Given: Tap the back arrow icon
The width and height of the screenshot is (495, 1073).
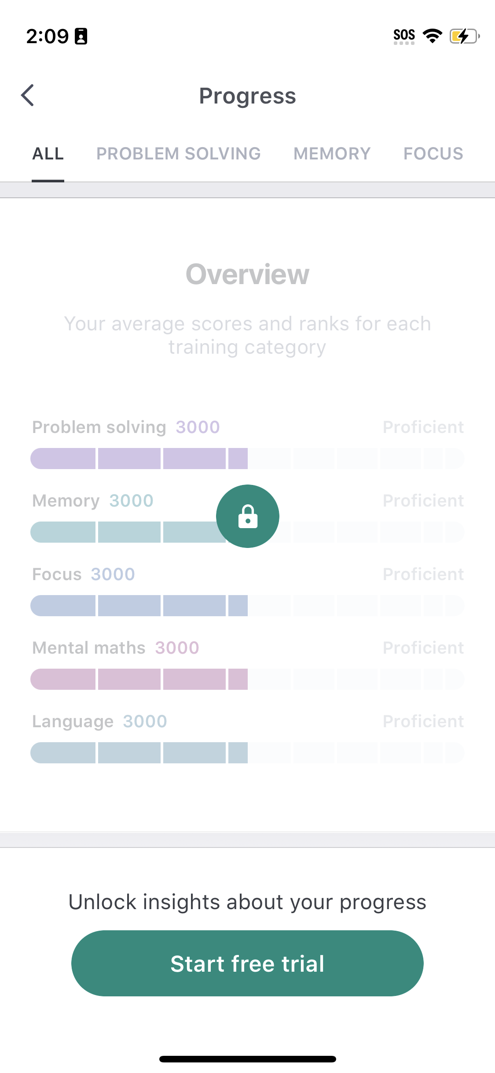Looking at the screenshot, I should pyautogui.click(x=27, y=96).
